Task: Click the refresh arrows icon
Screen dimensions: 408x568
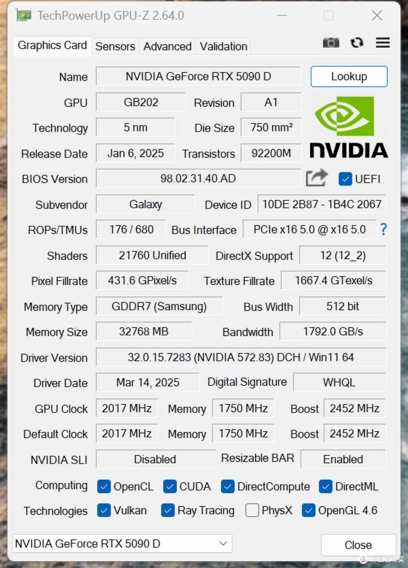Action: (x=357, y=43)
